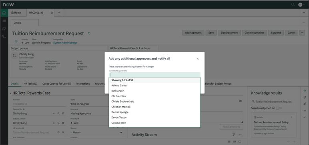
Task: Open the Inbox sidebar icon
Action: tap(4, 29)
